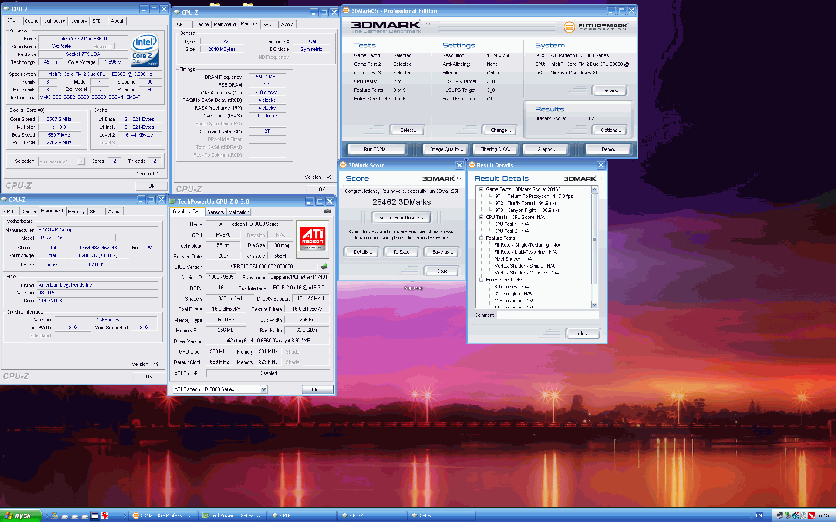This screenshot has width=836, height=522.
Task: Click the Result Details title bar icon
Action: click(472, 165)
